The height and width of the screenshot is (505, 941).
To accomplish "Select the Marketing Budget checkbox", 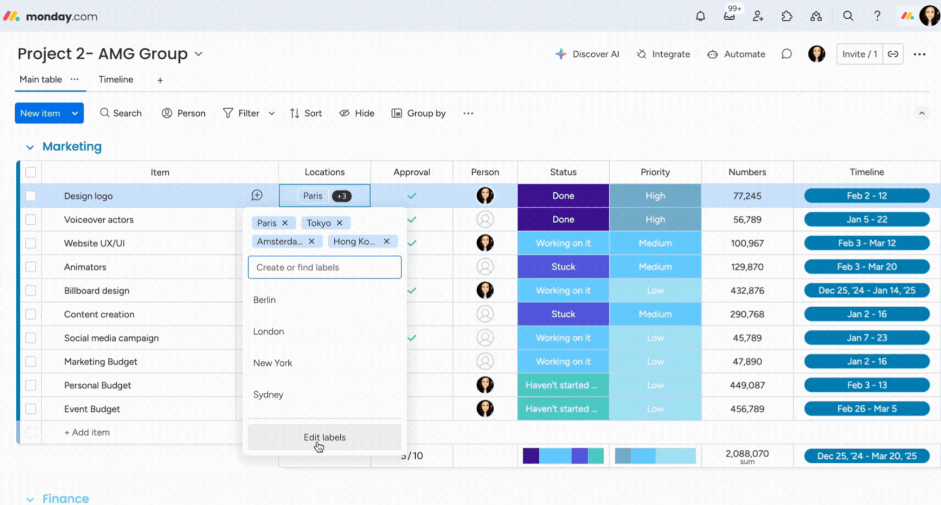I will 30,362.
